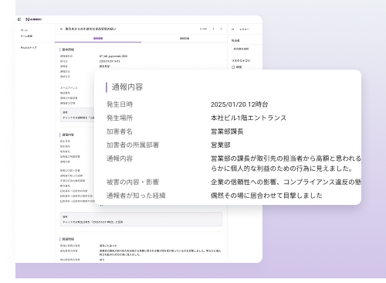Screen dimensions: 386x283
Task: Select the '被害の内容・影響' label in the card
Action: tap(133, 182)
